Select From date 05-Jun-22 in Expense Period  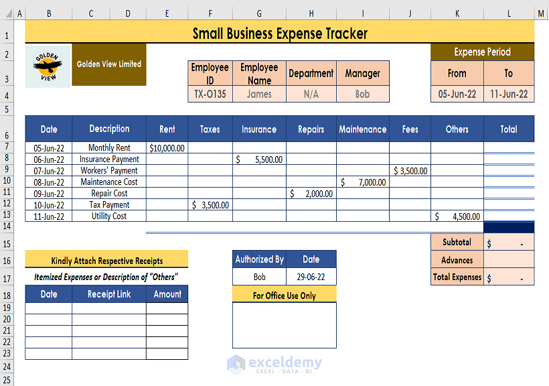[x=457, y=94]
